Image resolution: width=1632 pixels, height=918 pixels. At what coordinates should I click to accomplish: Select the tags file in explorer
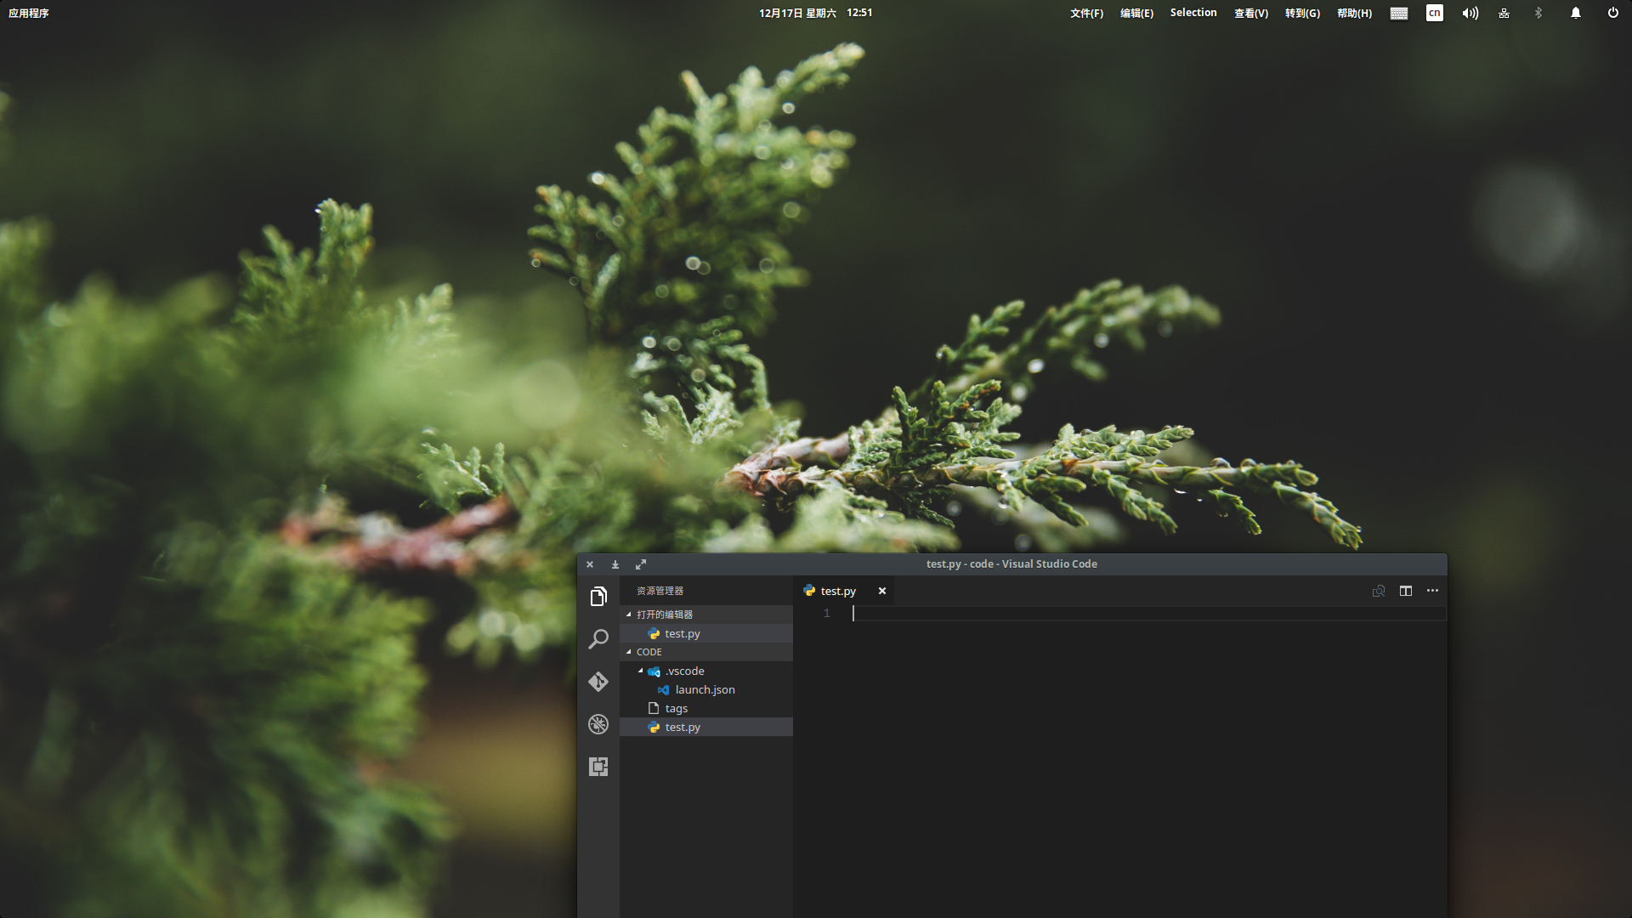pos(677,708)
